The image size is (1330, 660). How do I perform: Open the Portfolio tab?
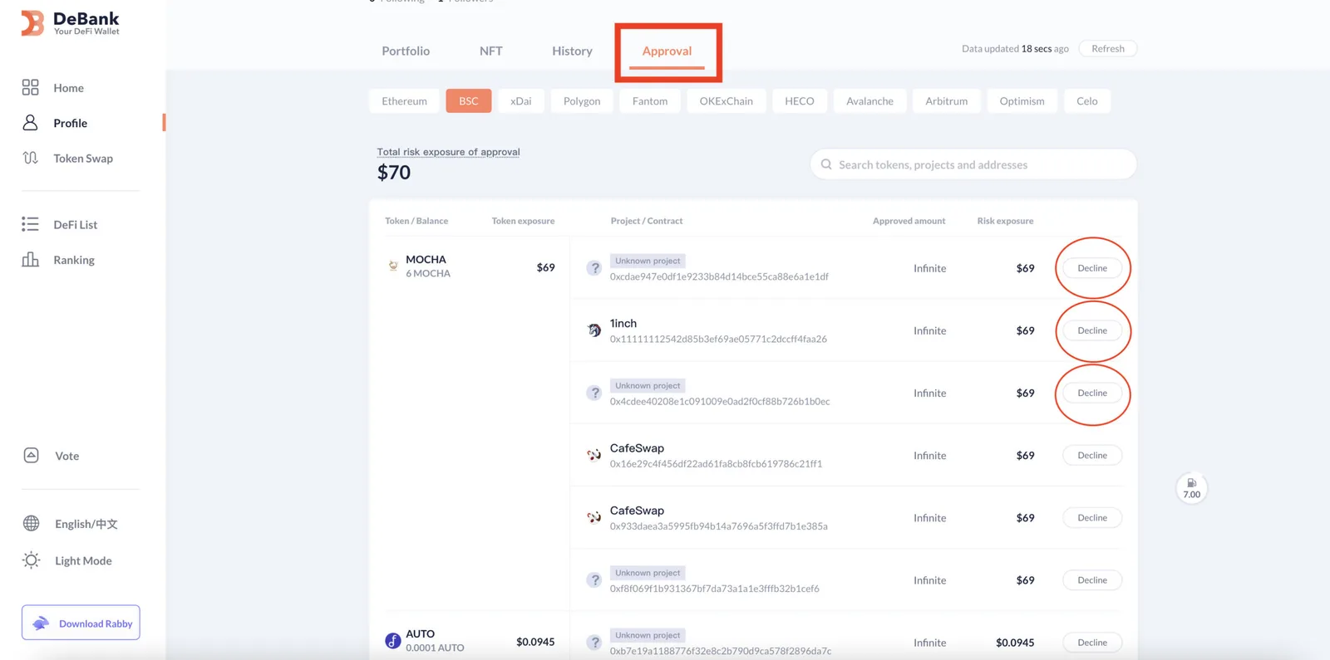(x=406, y=51)
